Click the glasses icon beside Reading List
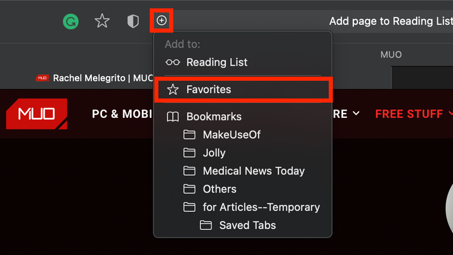453x255 pixels. click(173, 62)
